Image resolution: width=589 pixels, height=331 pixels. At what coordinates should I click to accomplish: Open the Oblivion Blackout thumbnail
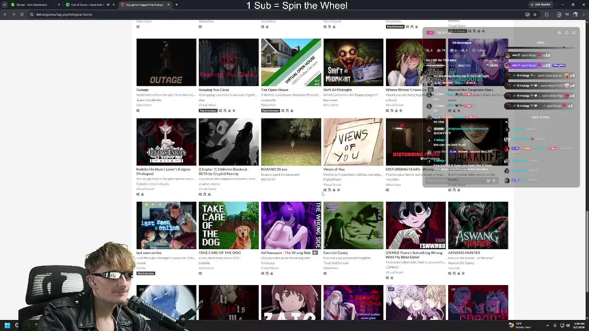tap(229, 142)
